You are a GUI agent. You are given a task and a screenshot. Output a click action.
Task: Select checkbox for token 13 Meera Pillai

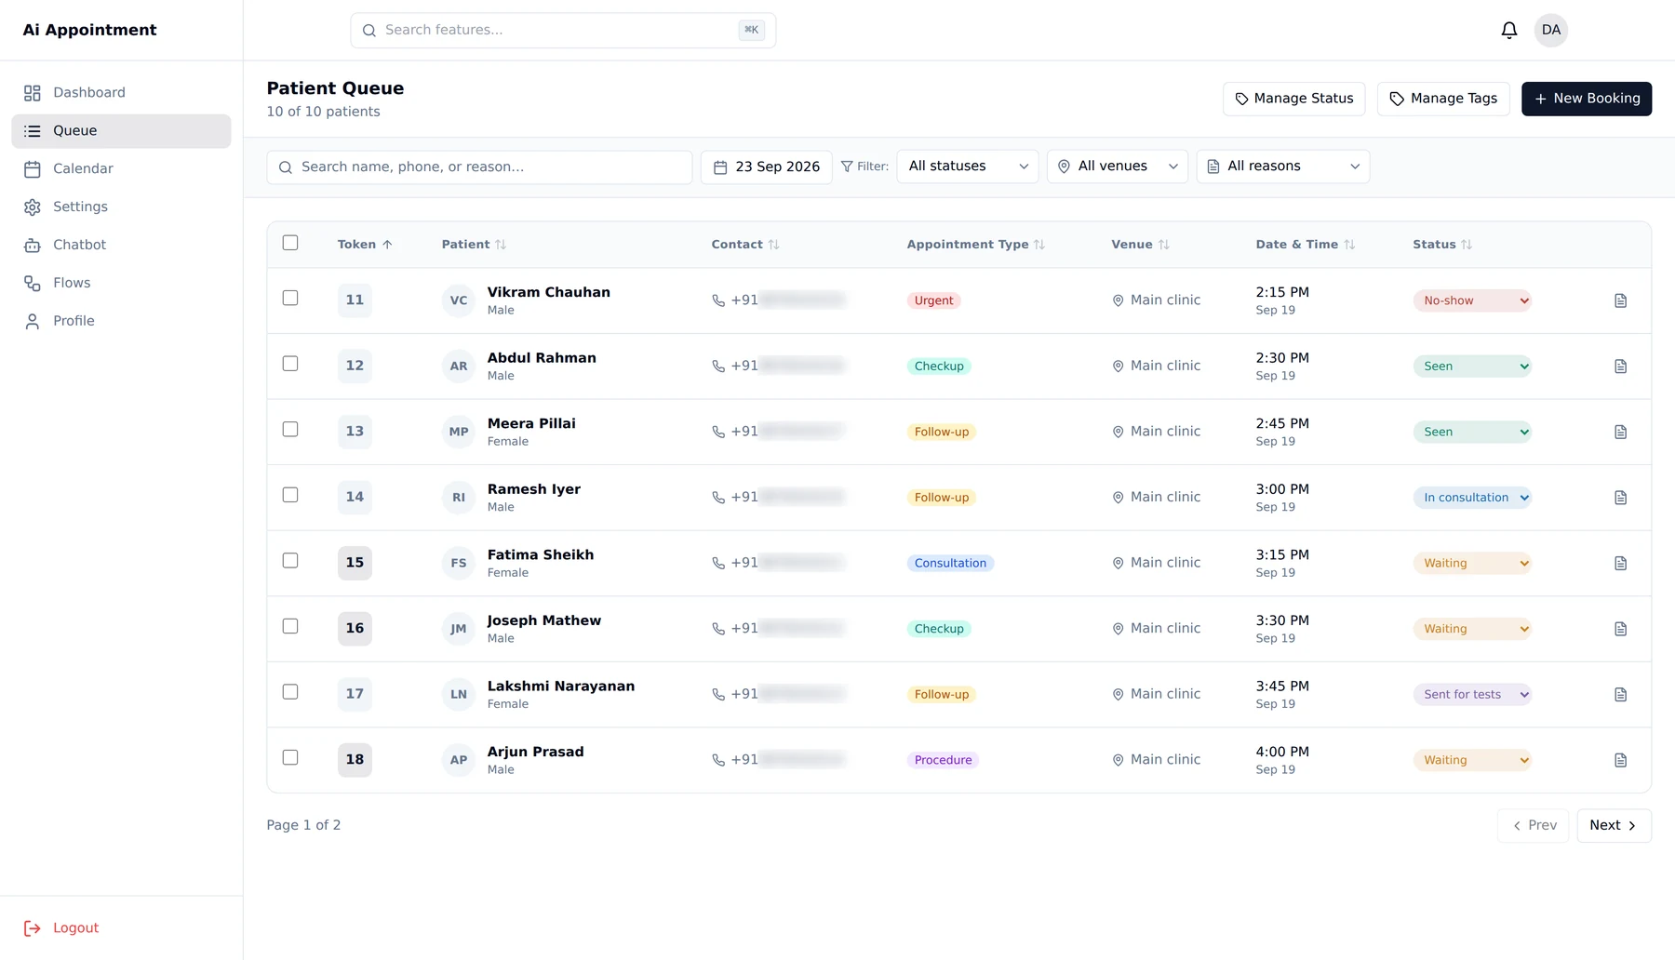coord(290,429)
